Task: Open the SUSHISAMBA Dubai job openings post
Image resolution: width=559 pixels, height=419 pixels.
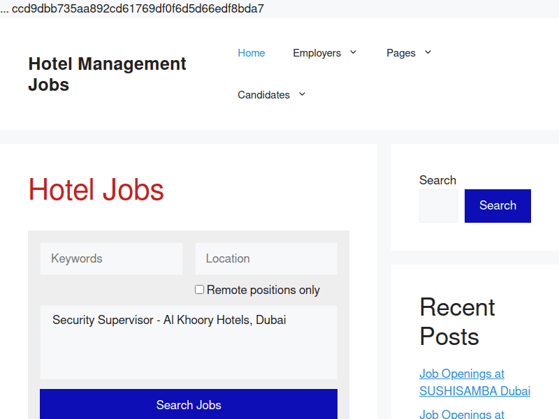Action: (474, 382)
